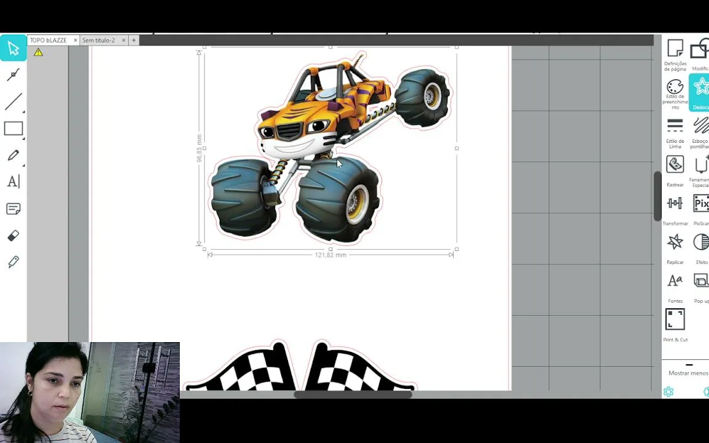Expand the Line tool flyout arrow

click(23, 111)
